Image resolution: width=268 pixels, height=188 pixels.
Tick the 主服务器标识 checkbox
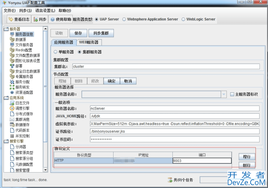coord(232,94)
